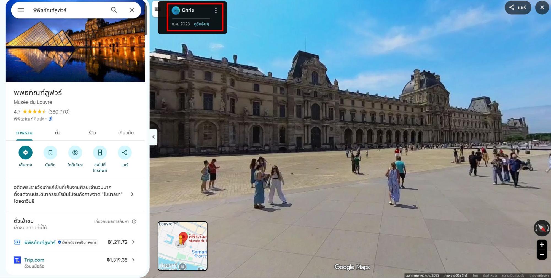551x278 pixels.
Task: Click the ไทย language link in footer
Action: (475, 276)
